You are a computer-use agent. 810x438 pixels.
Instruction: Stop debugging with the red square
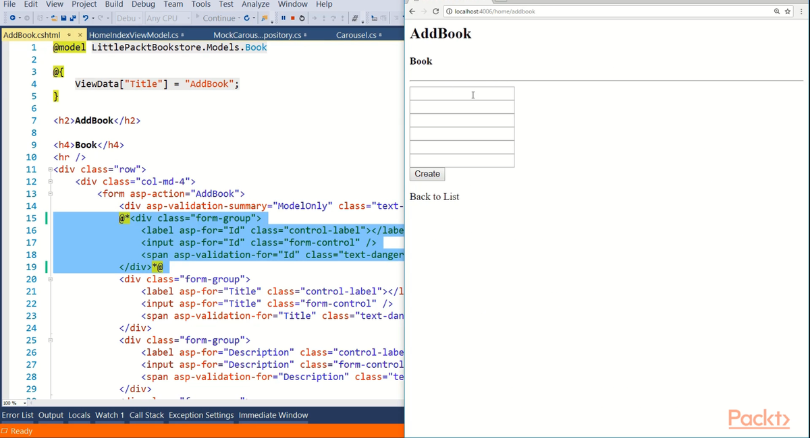tap(293, 18)
